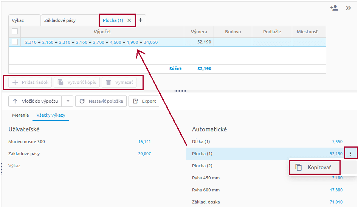Click the Vymazať trash button
Image resolution: width=358 pixels, height=208 pixels.
[x=119, y=82]
